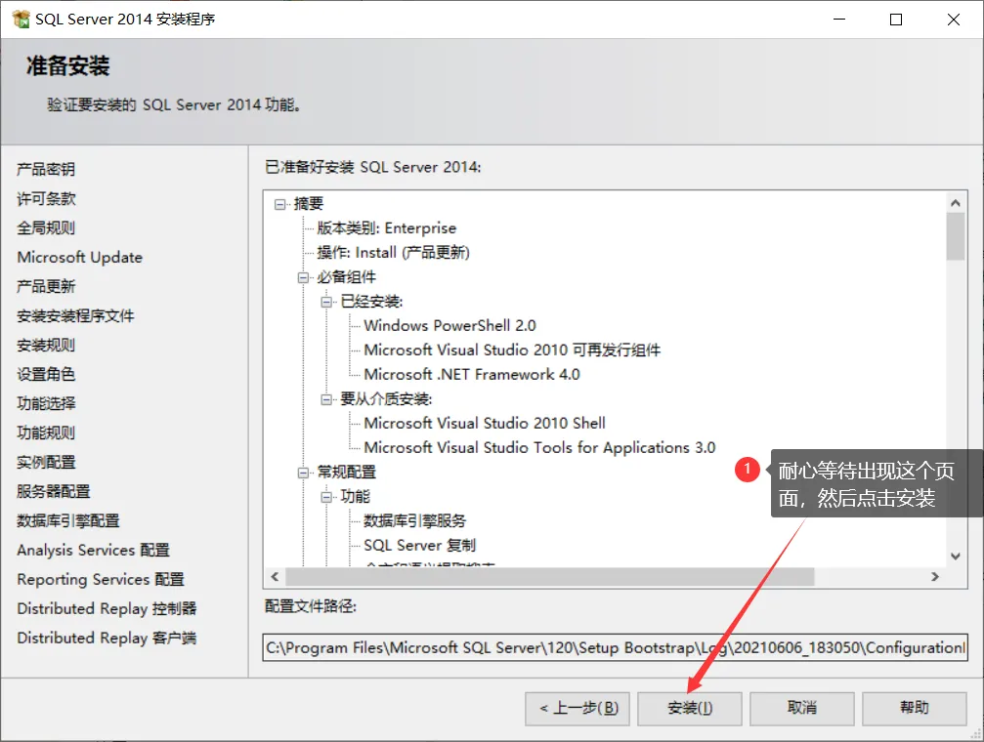Viewport: 984px width, 742px height.
Task: Click the tree vertical scrollbar down arrow
Action: tap(955, 556)
